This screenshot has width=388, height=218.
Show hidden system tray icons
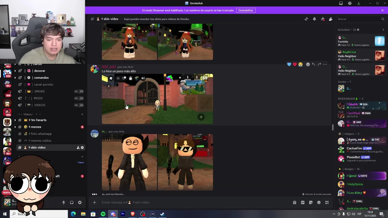334,214
